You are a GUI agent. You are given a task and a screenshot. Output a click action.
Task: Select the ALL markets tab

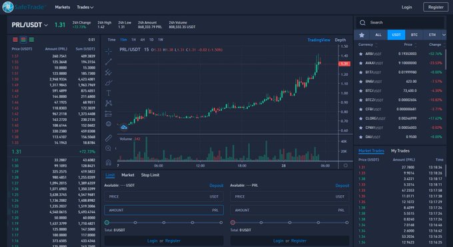pyautogui.click(x=378, y=35)
